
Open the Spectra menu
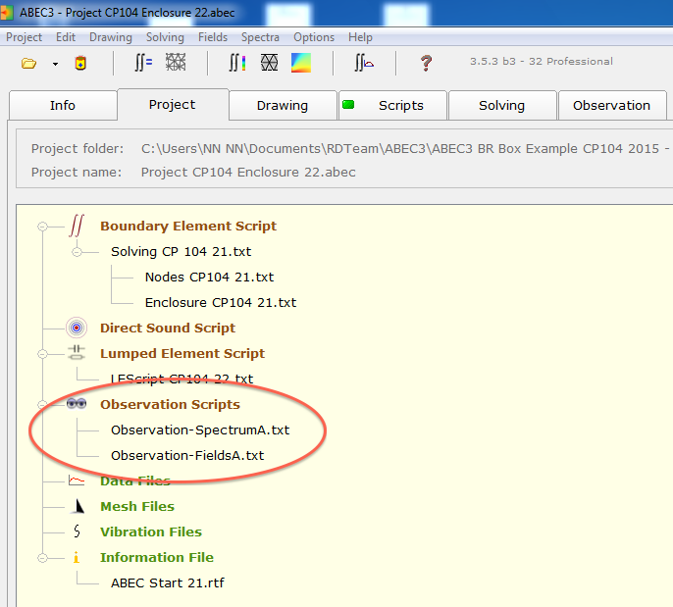pos(260,37)
